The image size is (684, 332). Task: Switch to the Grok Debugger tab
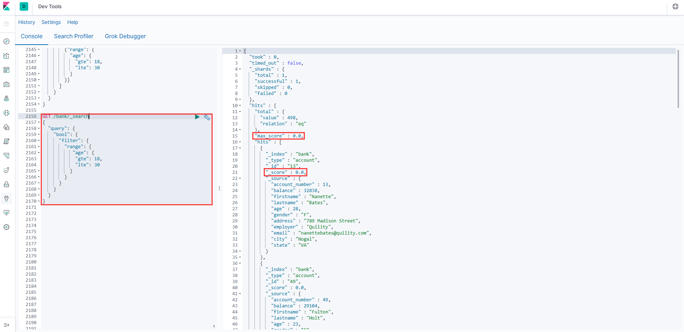[125, 36]
